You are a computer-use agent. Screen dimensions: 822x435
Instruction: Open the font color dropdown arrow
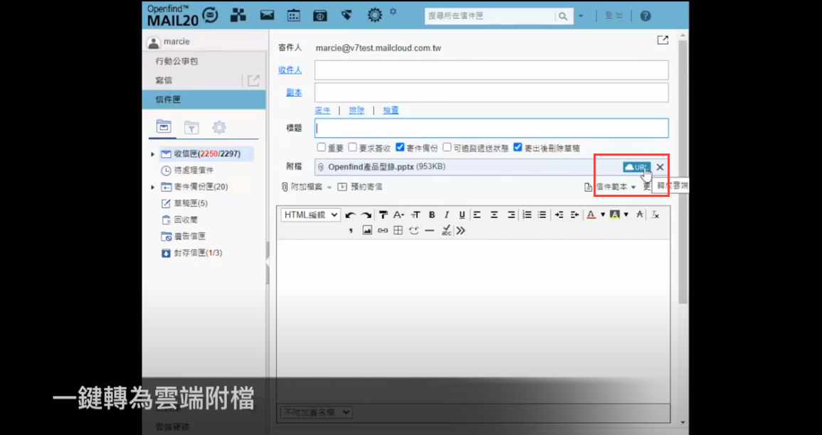pos(603,215)
